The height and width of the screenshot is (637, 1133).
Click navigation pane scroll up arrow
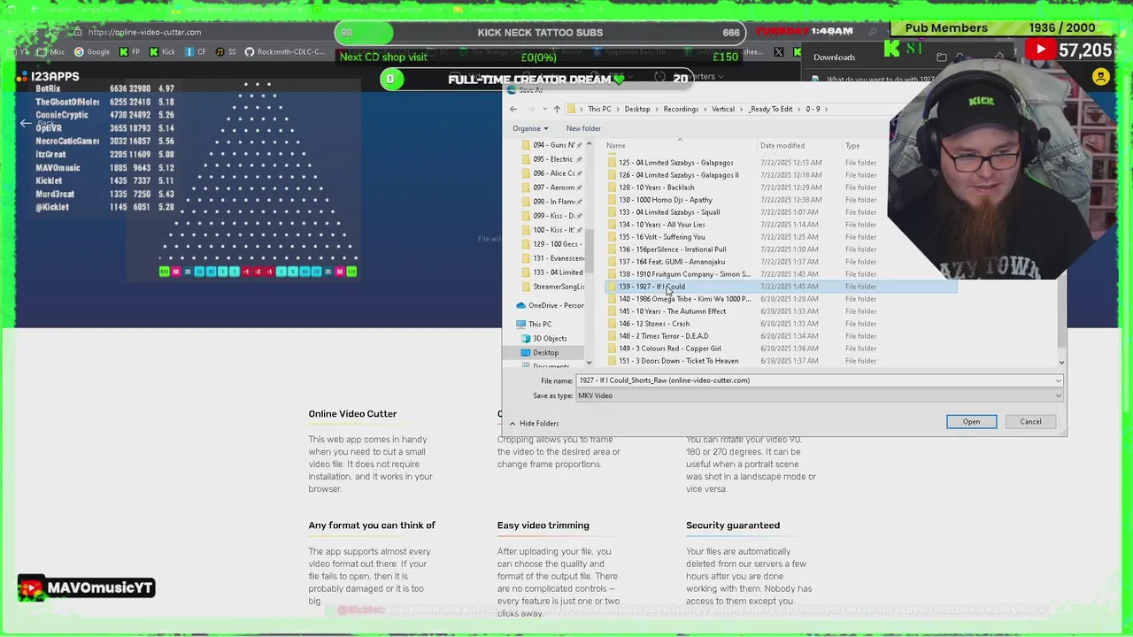click(x=589, y=144)
